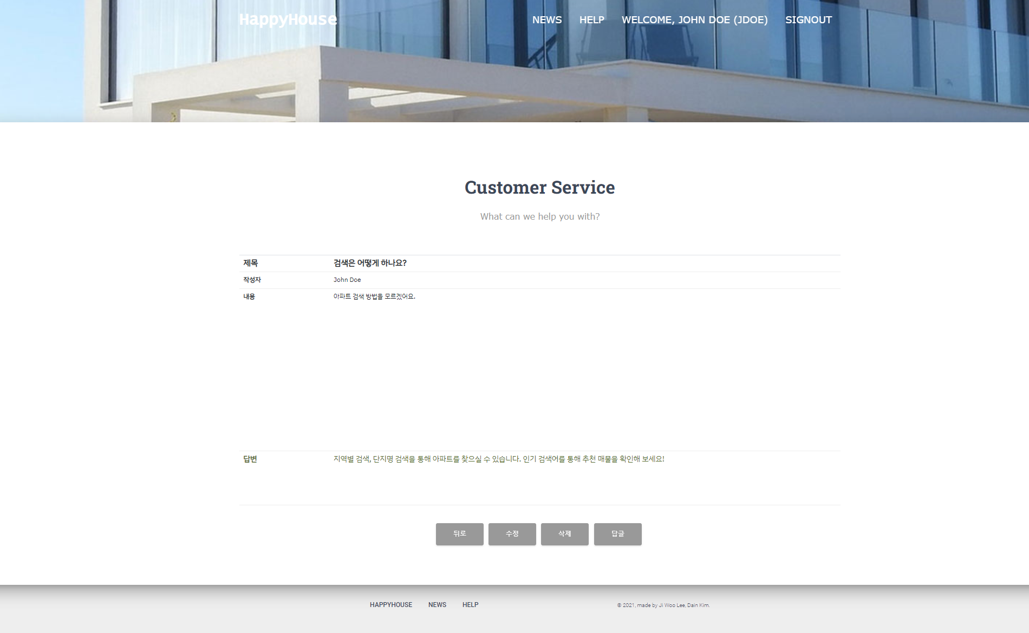
Task: Click HELP in the footer
Action: pos(470,605)
